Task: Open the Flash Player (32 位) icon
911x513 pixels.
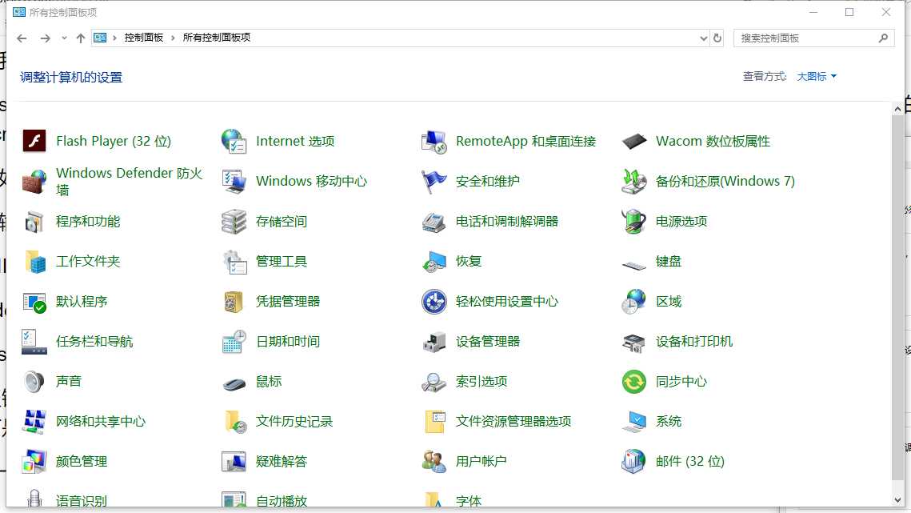Action: (34, 141)
